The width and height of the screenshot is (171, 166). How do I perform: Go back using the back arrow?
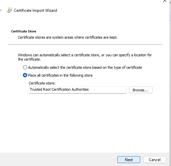[x=1, y=10]
